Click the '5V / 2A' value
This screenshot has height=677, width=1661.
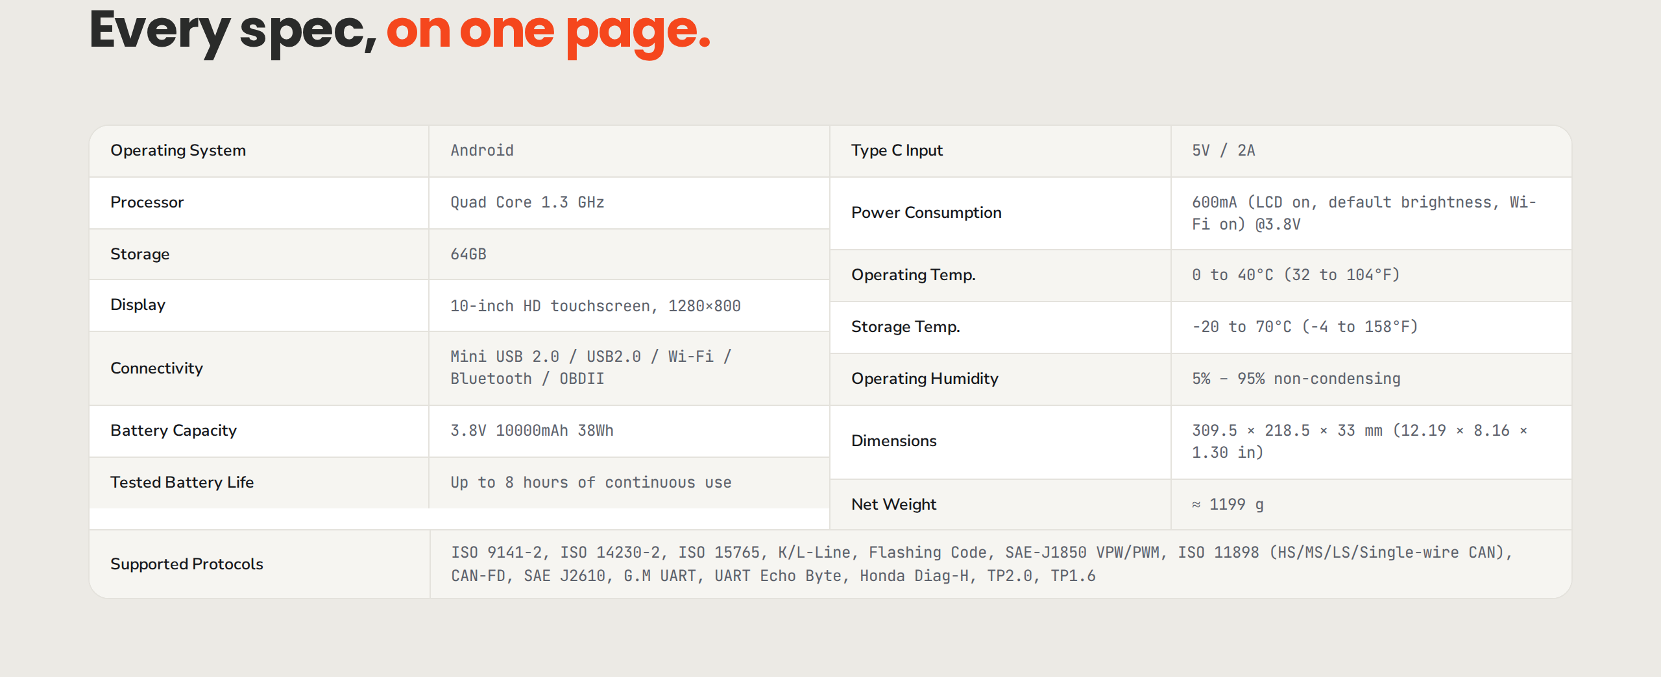coord(1224,150)
